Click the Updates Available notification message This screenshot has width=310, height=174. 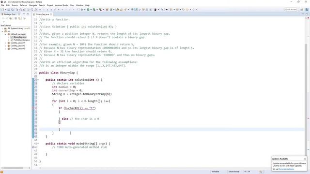(x=289, y=164)
